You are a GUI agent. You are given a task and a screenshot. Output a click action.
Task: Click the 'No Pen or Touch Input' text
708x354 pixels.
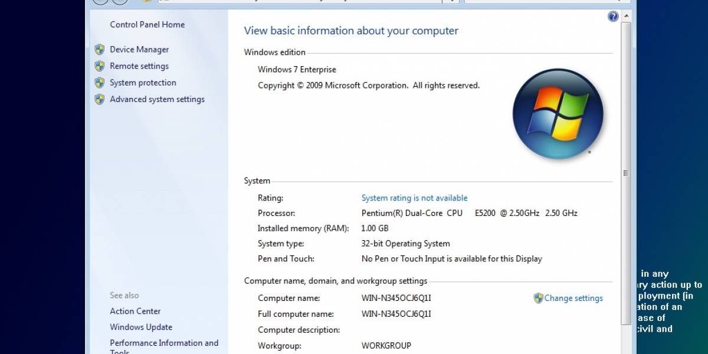pos(451,259)
